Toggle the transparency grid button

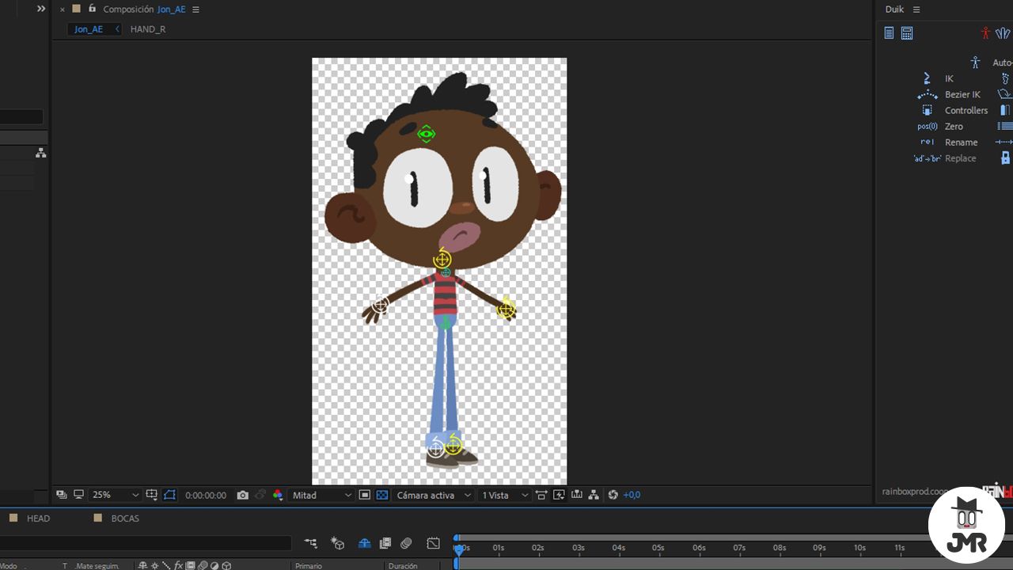[382, 495]
